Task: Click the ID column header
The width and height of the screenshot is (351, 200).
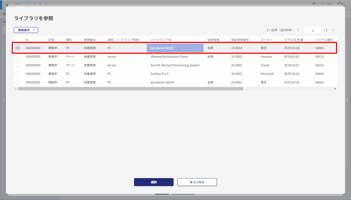Action: coord(27,40)
